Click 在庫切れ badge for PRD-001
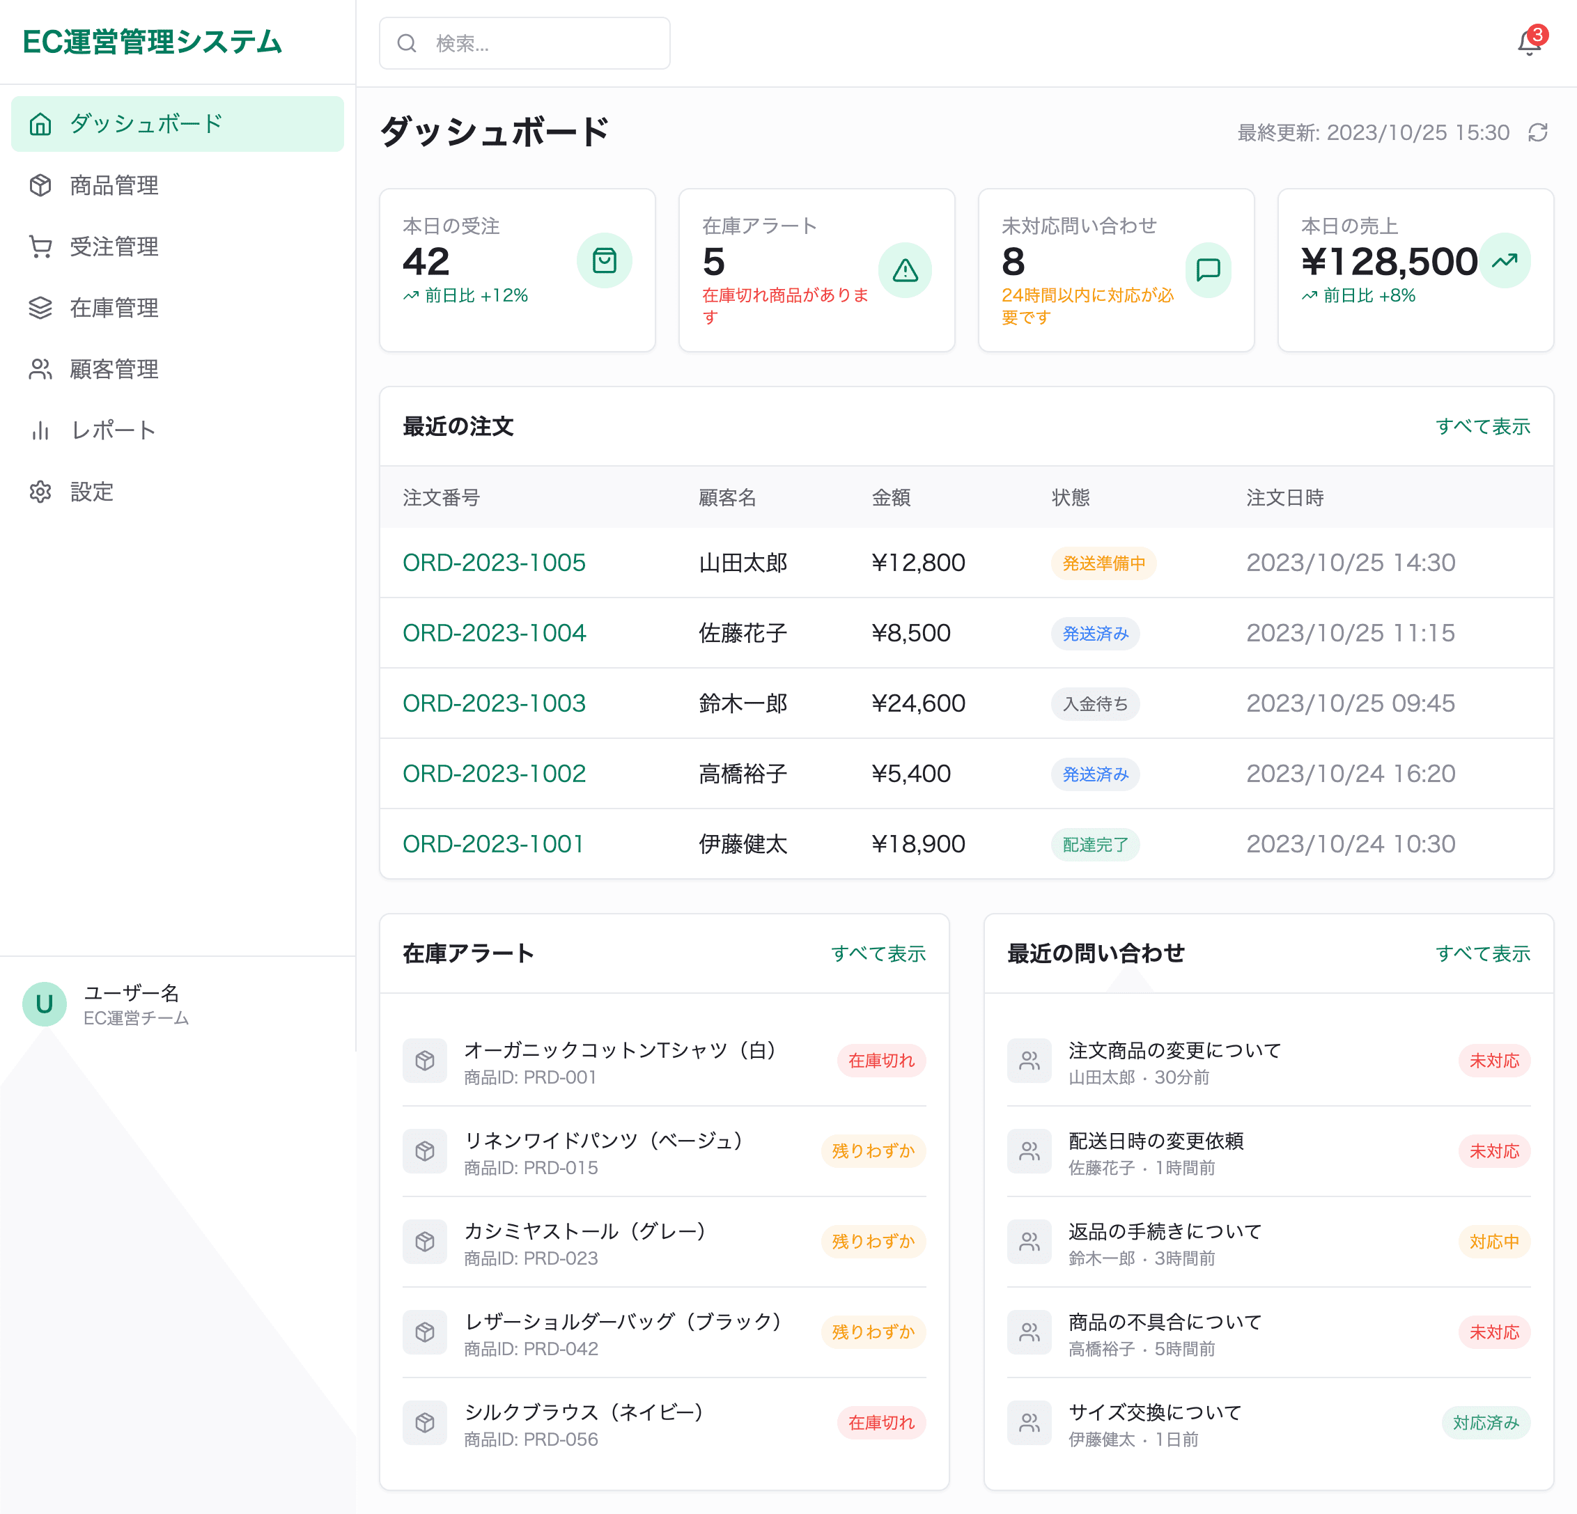The image size is (1577, 1514). click(x=881, y=1060)
